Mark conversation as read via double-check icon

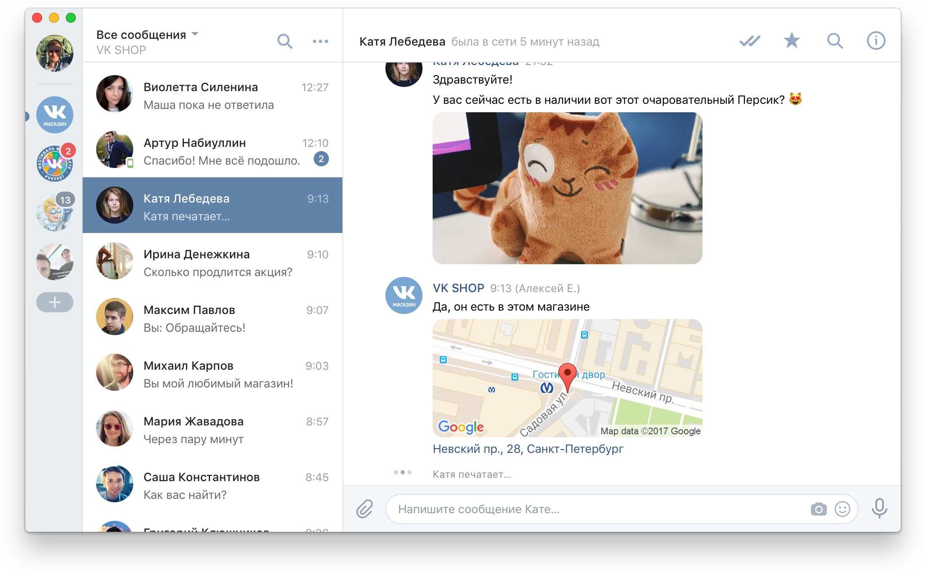click(x=750, y=41)
